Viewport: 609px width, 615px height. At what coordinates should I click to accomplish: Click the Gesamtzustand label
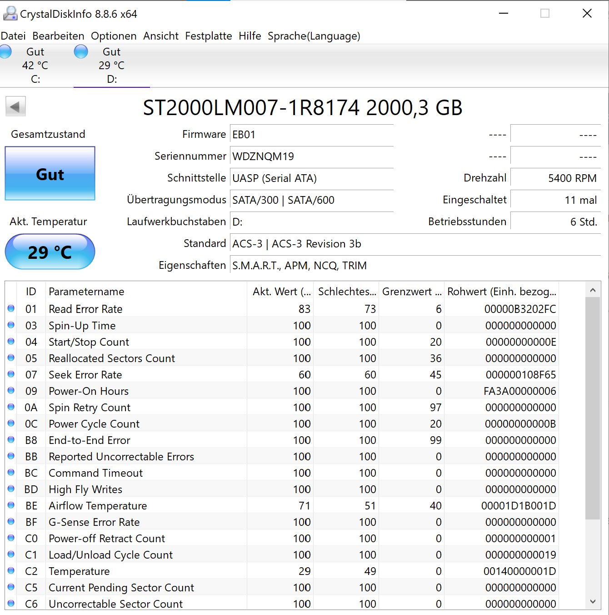[48, 134]
